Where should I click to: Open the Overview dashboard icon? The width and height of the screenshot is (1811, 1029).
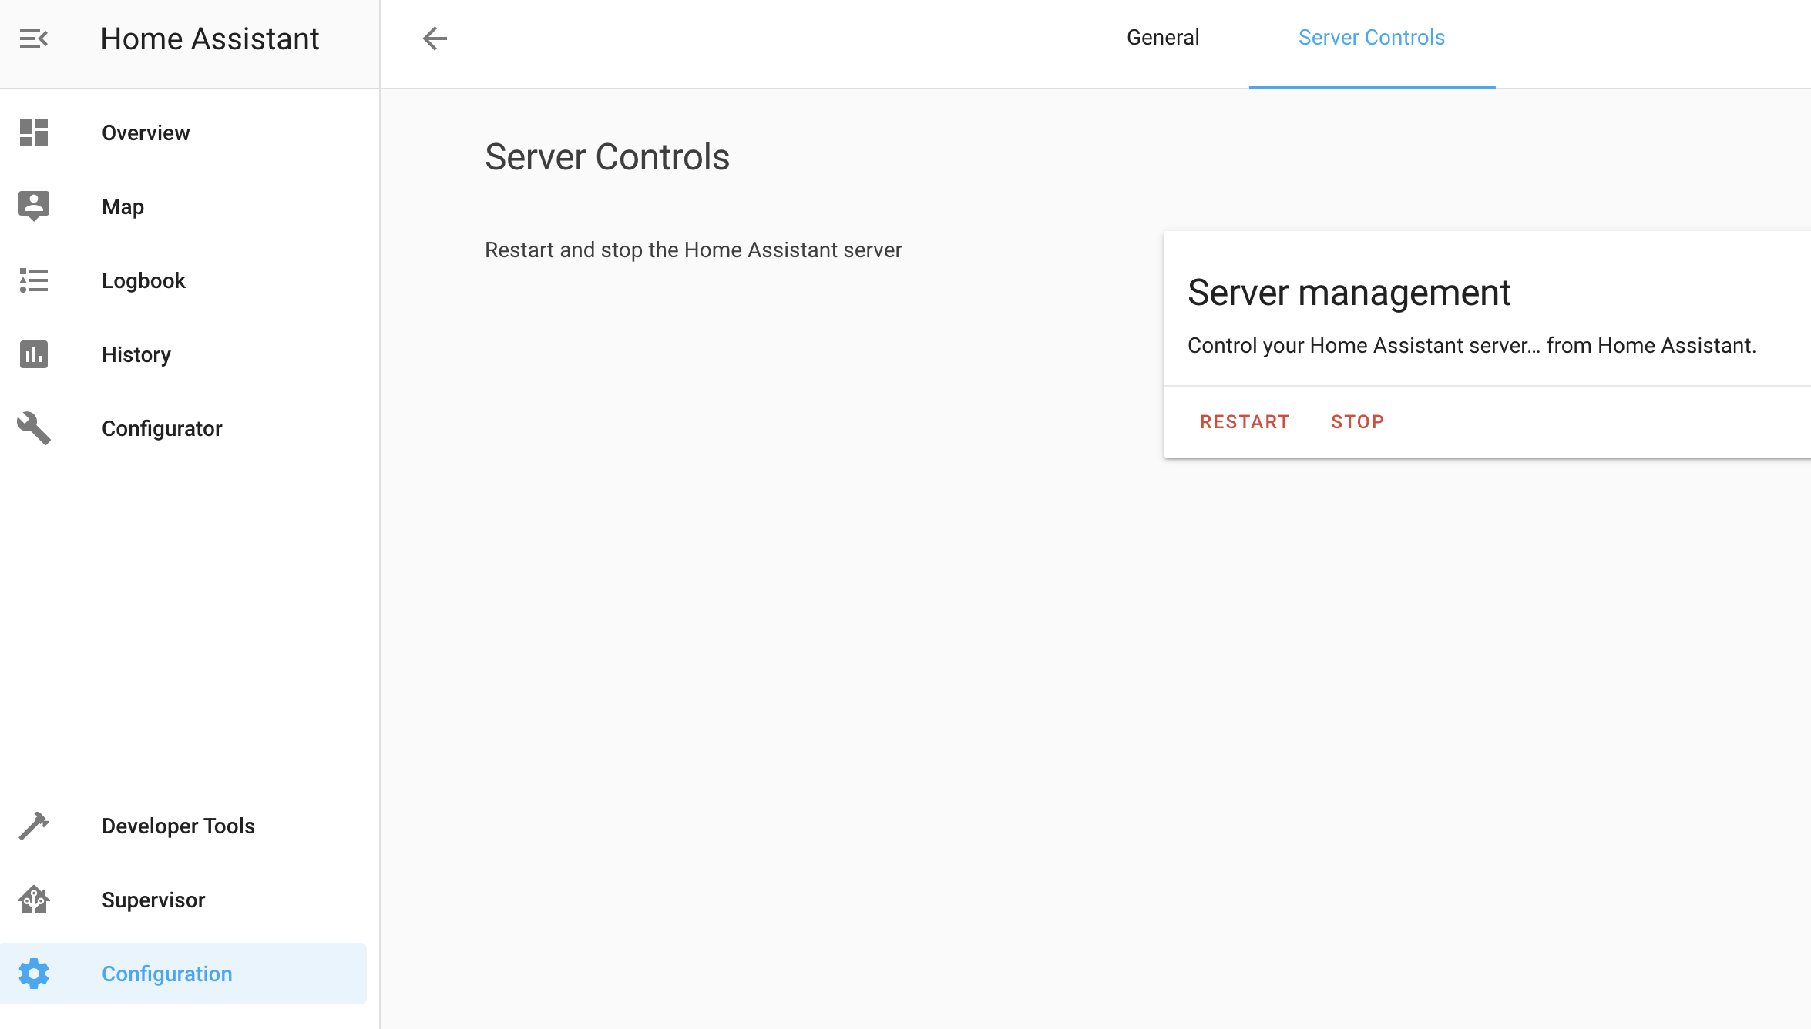34,132
